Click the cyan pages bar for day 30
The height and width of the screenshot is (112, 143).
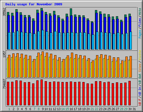pos(131,41)
